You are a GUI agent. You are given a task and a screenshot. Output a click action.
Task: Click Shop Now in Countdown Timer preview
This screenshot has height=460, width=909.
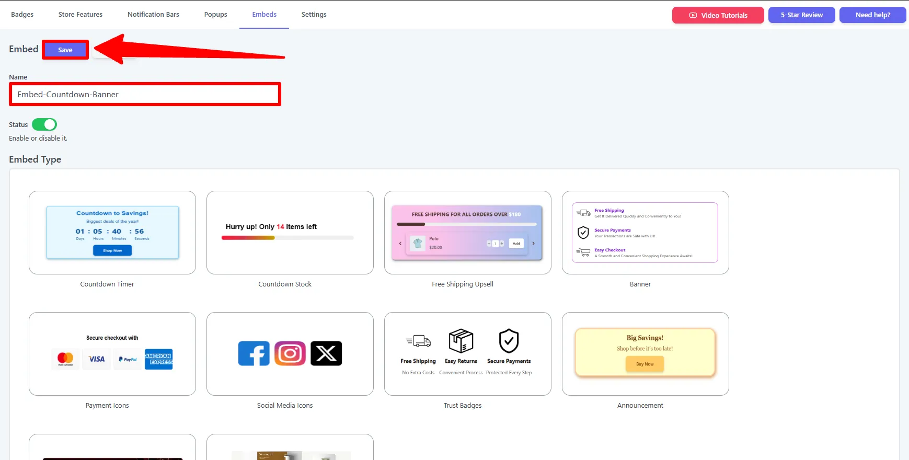pos(112,250)
